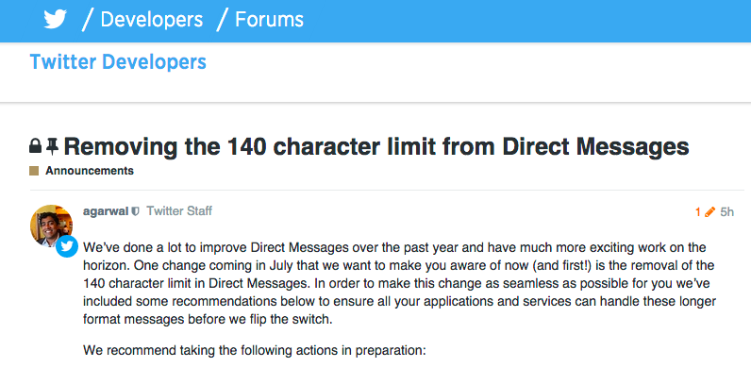Open the agarwal username link

click(106, 211)
